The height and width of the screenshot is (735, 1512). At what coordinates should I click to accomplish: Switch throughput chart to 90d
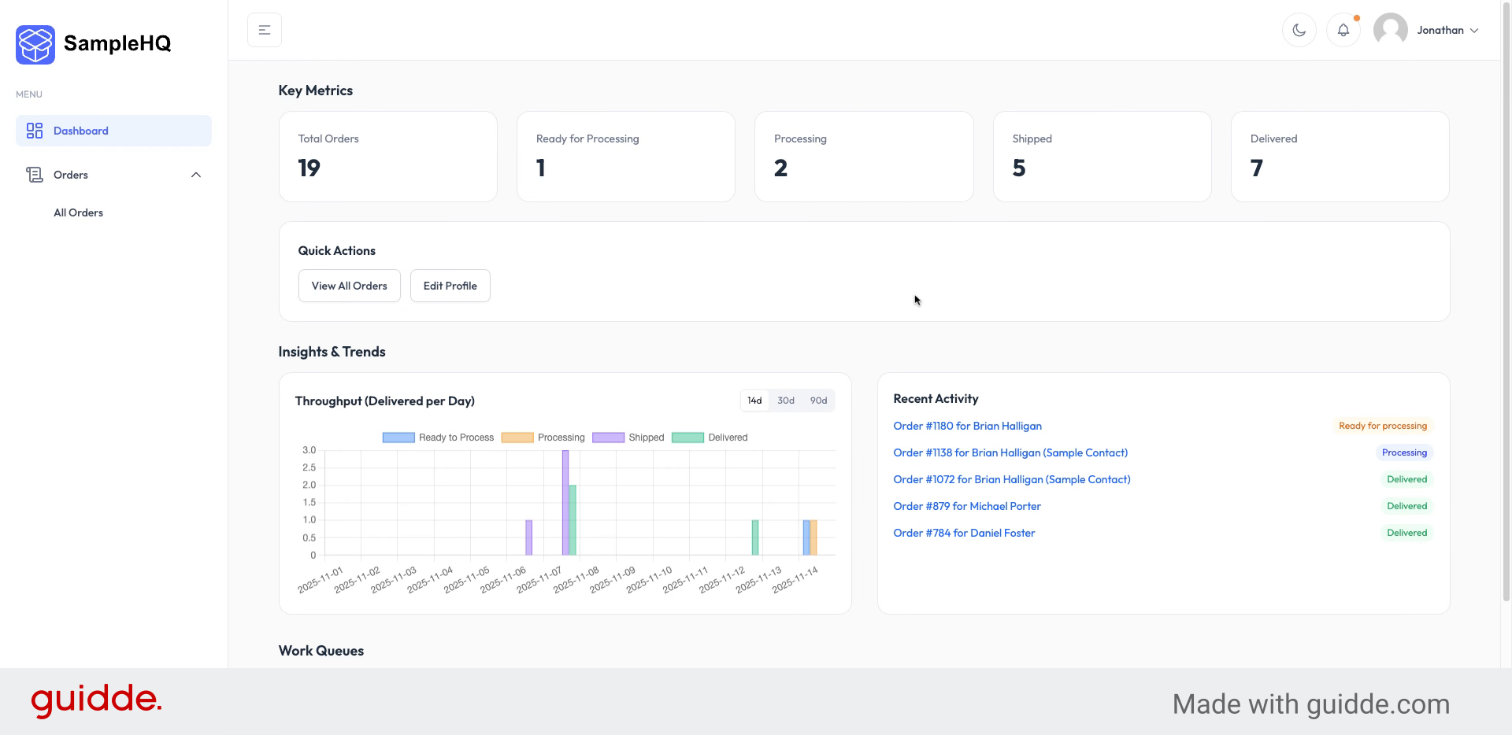click(x=818, y=401)
